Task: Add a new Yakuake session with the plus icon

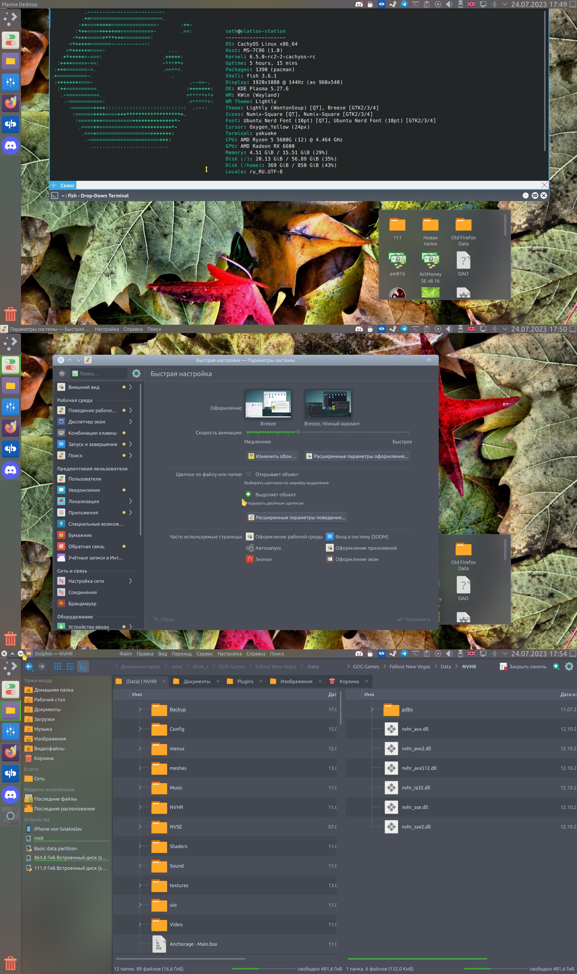Action: coord(54,185)
